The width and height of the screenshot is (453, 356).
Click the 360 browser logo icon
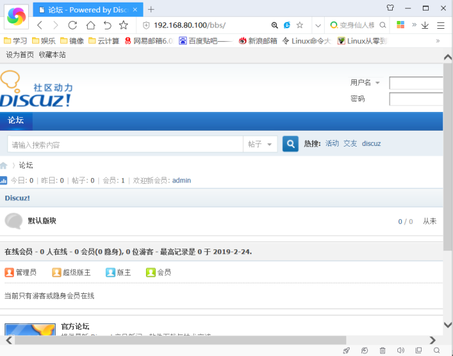16,16
